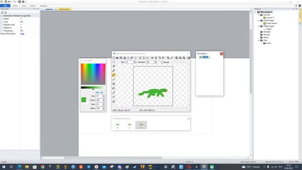Select animation frame 1 thumbnail
Image resolution: width=302 pixels, height=170 pixels.
[129, 125]
